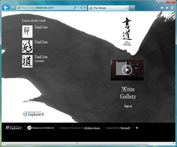
Task: Click the Stop loading X icon
Action: click(x=85, y=8)
